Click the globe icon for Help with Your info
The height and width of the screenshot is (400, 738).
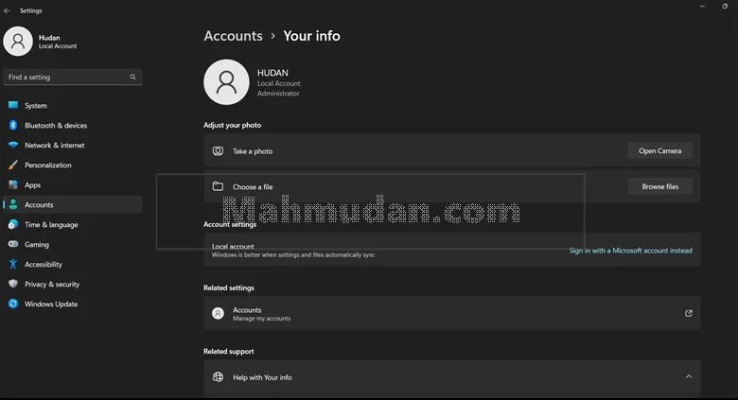(x=218, y=377)
